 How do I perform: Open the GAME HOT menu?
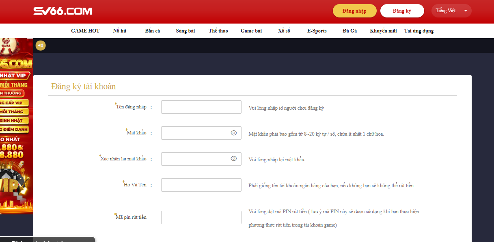coord(85,31)
